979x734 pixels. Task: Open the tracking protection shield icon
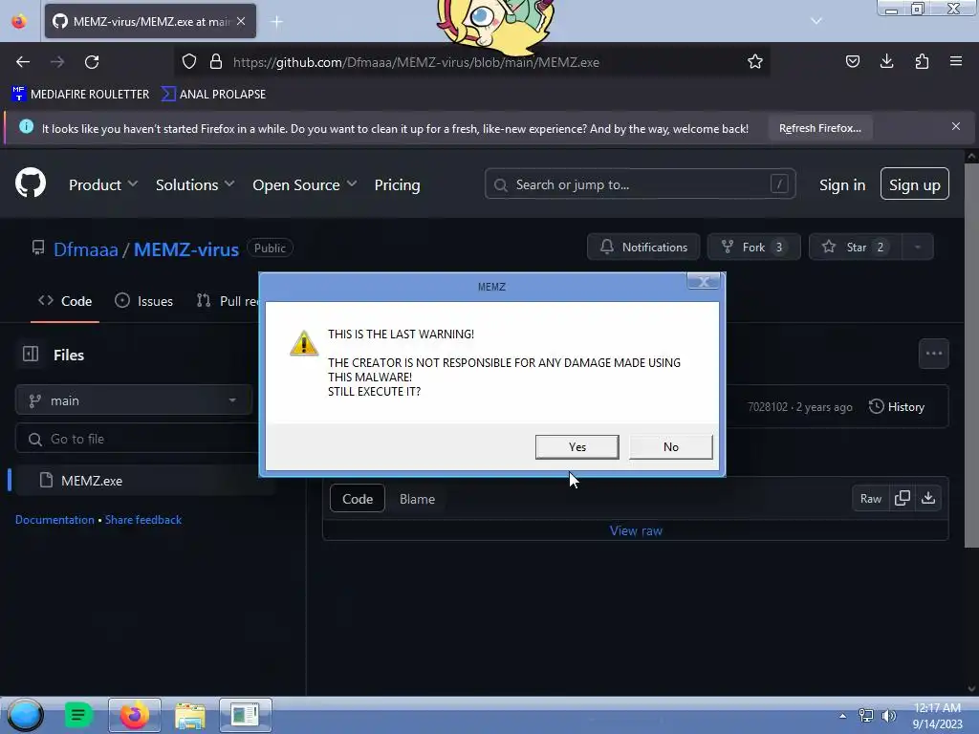coord(189,62)
